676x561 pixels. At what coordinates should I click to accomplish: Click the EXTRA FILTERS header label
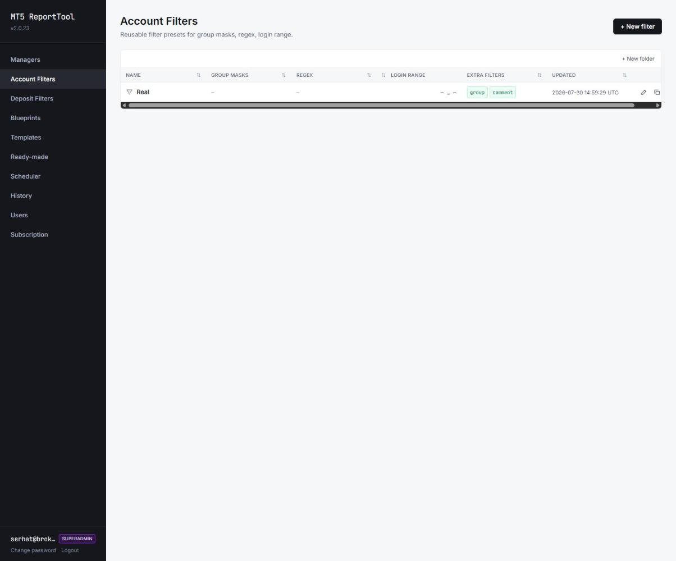click(486, 75)
